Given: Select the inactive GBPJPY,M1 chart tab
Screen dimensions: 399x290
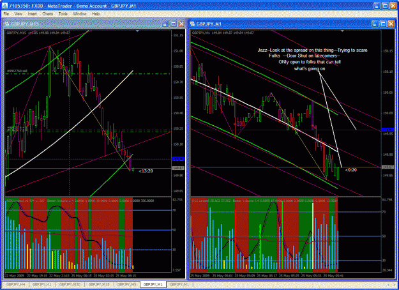Looking at the screenshot, I should click(x=179, y=284).
